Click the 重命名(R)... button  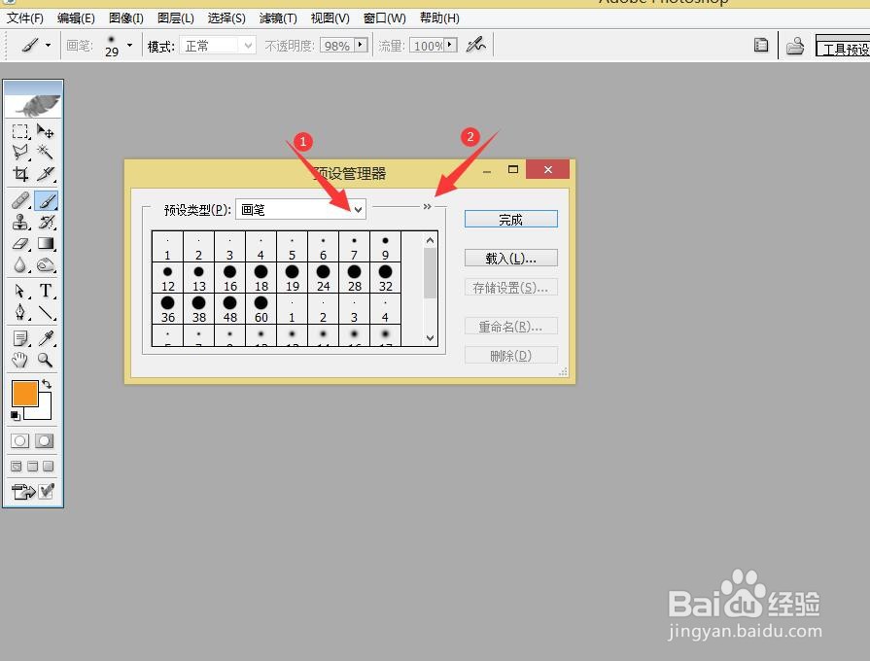coord(511,327)
